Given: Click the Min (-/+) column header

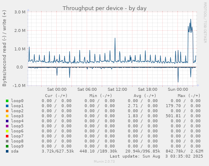Looking at the screenshot, I should tap(101, 96).
